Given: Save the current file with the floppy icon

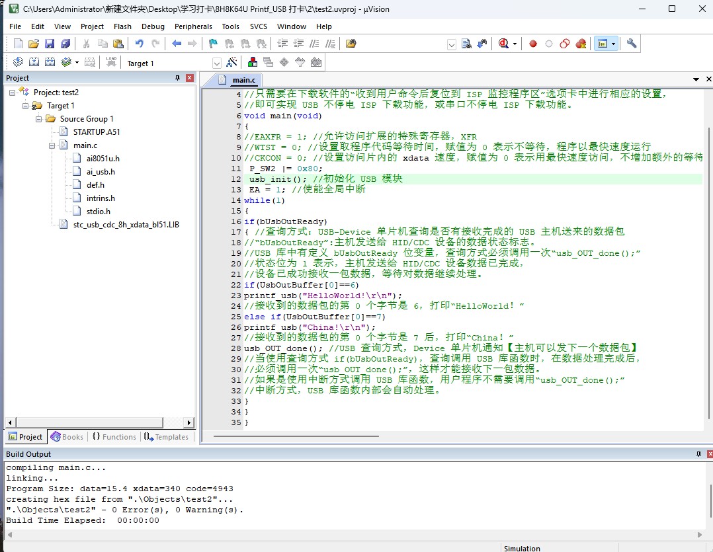Looking at the screenshot, I should [x=50, y=44].
